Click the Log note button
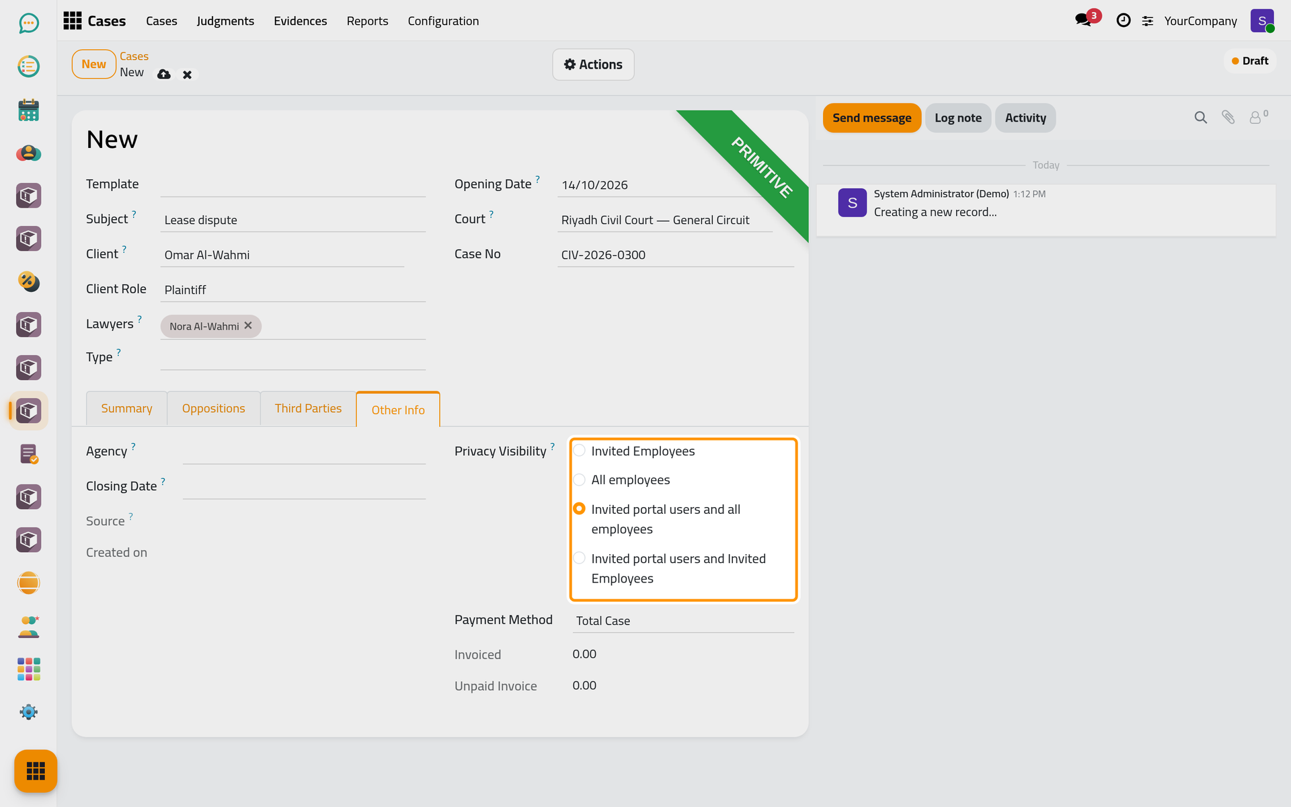The width and height of the screenshot is (1291, 807). point(957,118)
